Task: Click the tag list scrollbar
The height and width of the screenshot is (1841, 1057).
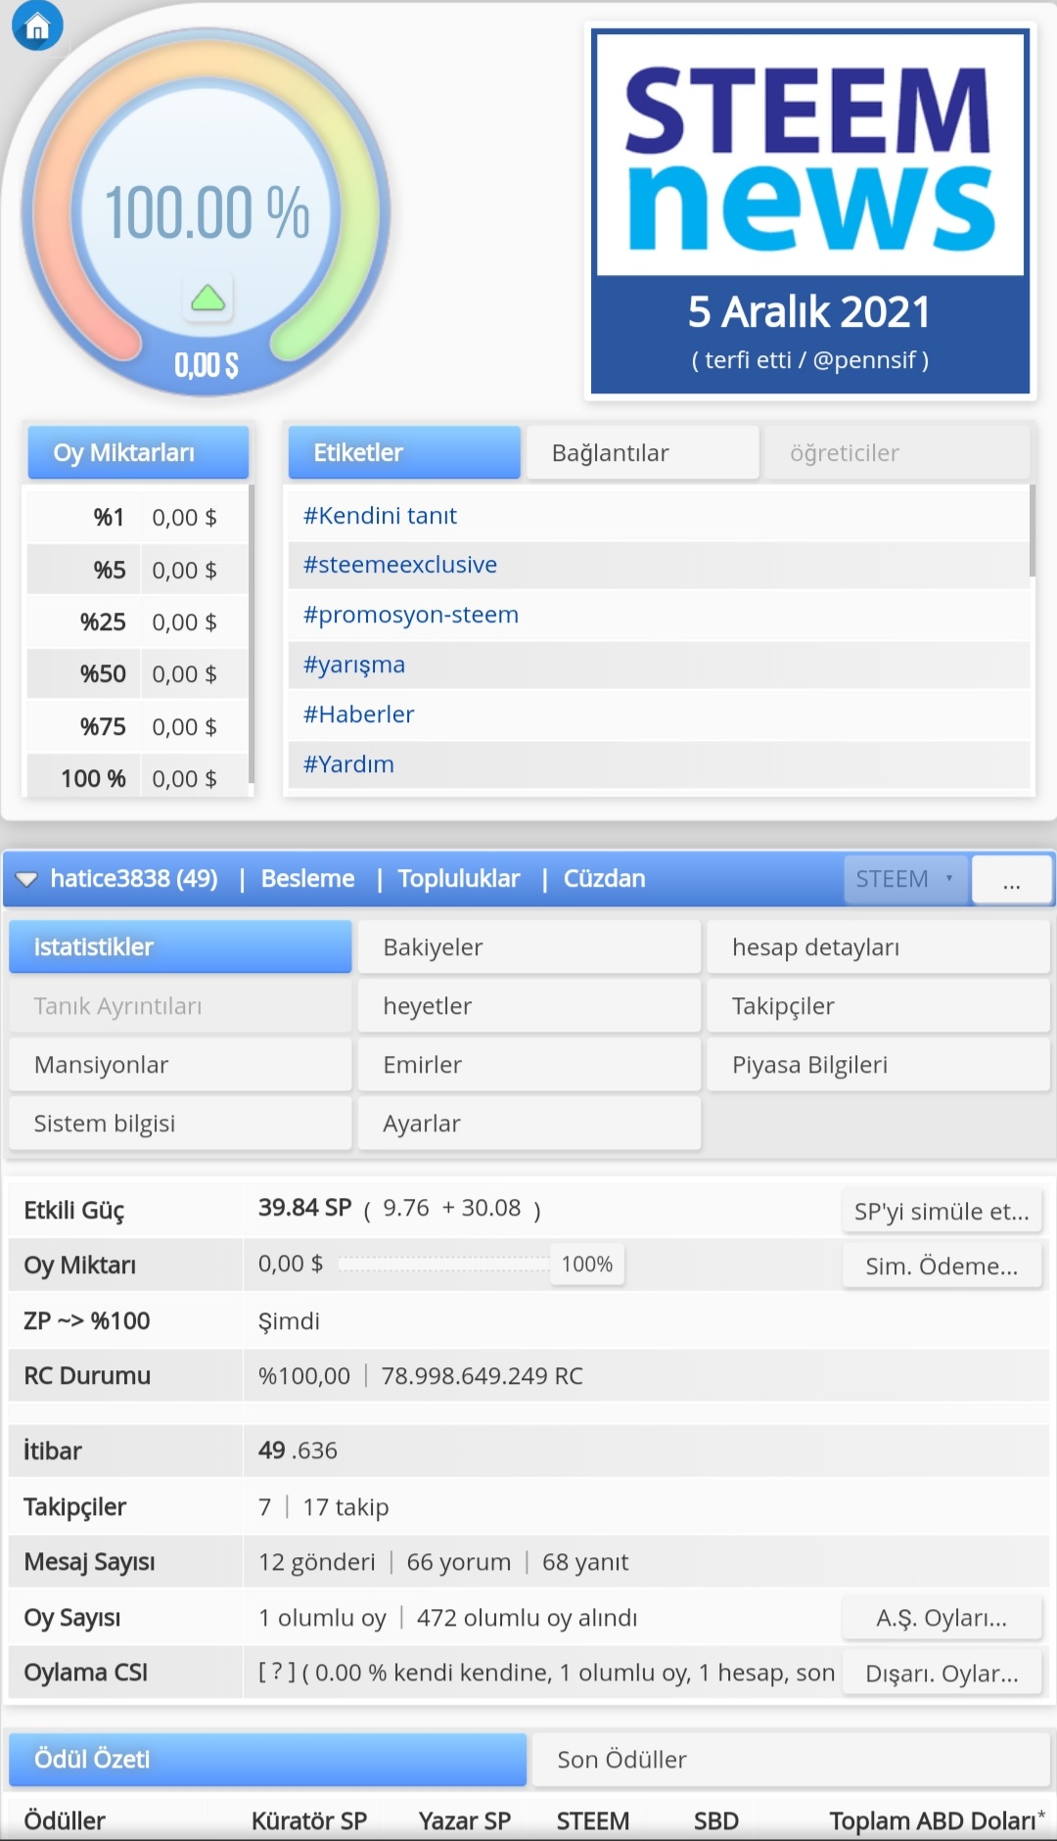Action: click(x=1033, y=530)
